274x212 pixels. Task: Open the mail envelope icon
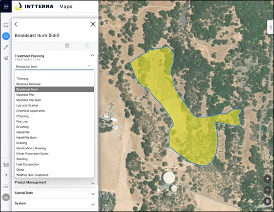click(x=6, y=164)
